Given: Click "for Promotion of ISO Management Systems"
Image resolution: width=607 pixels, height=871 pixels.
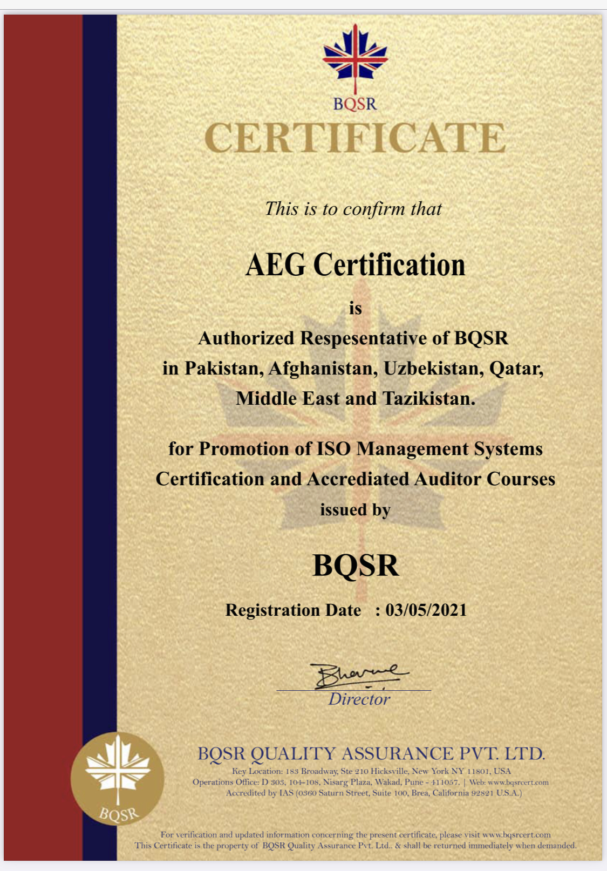Looking at the screenshot, I should click(355, 449).
